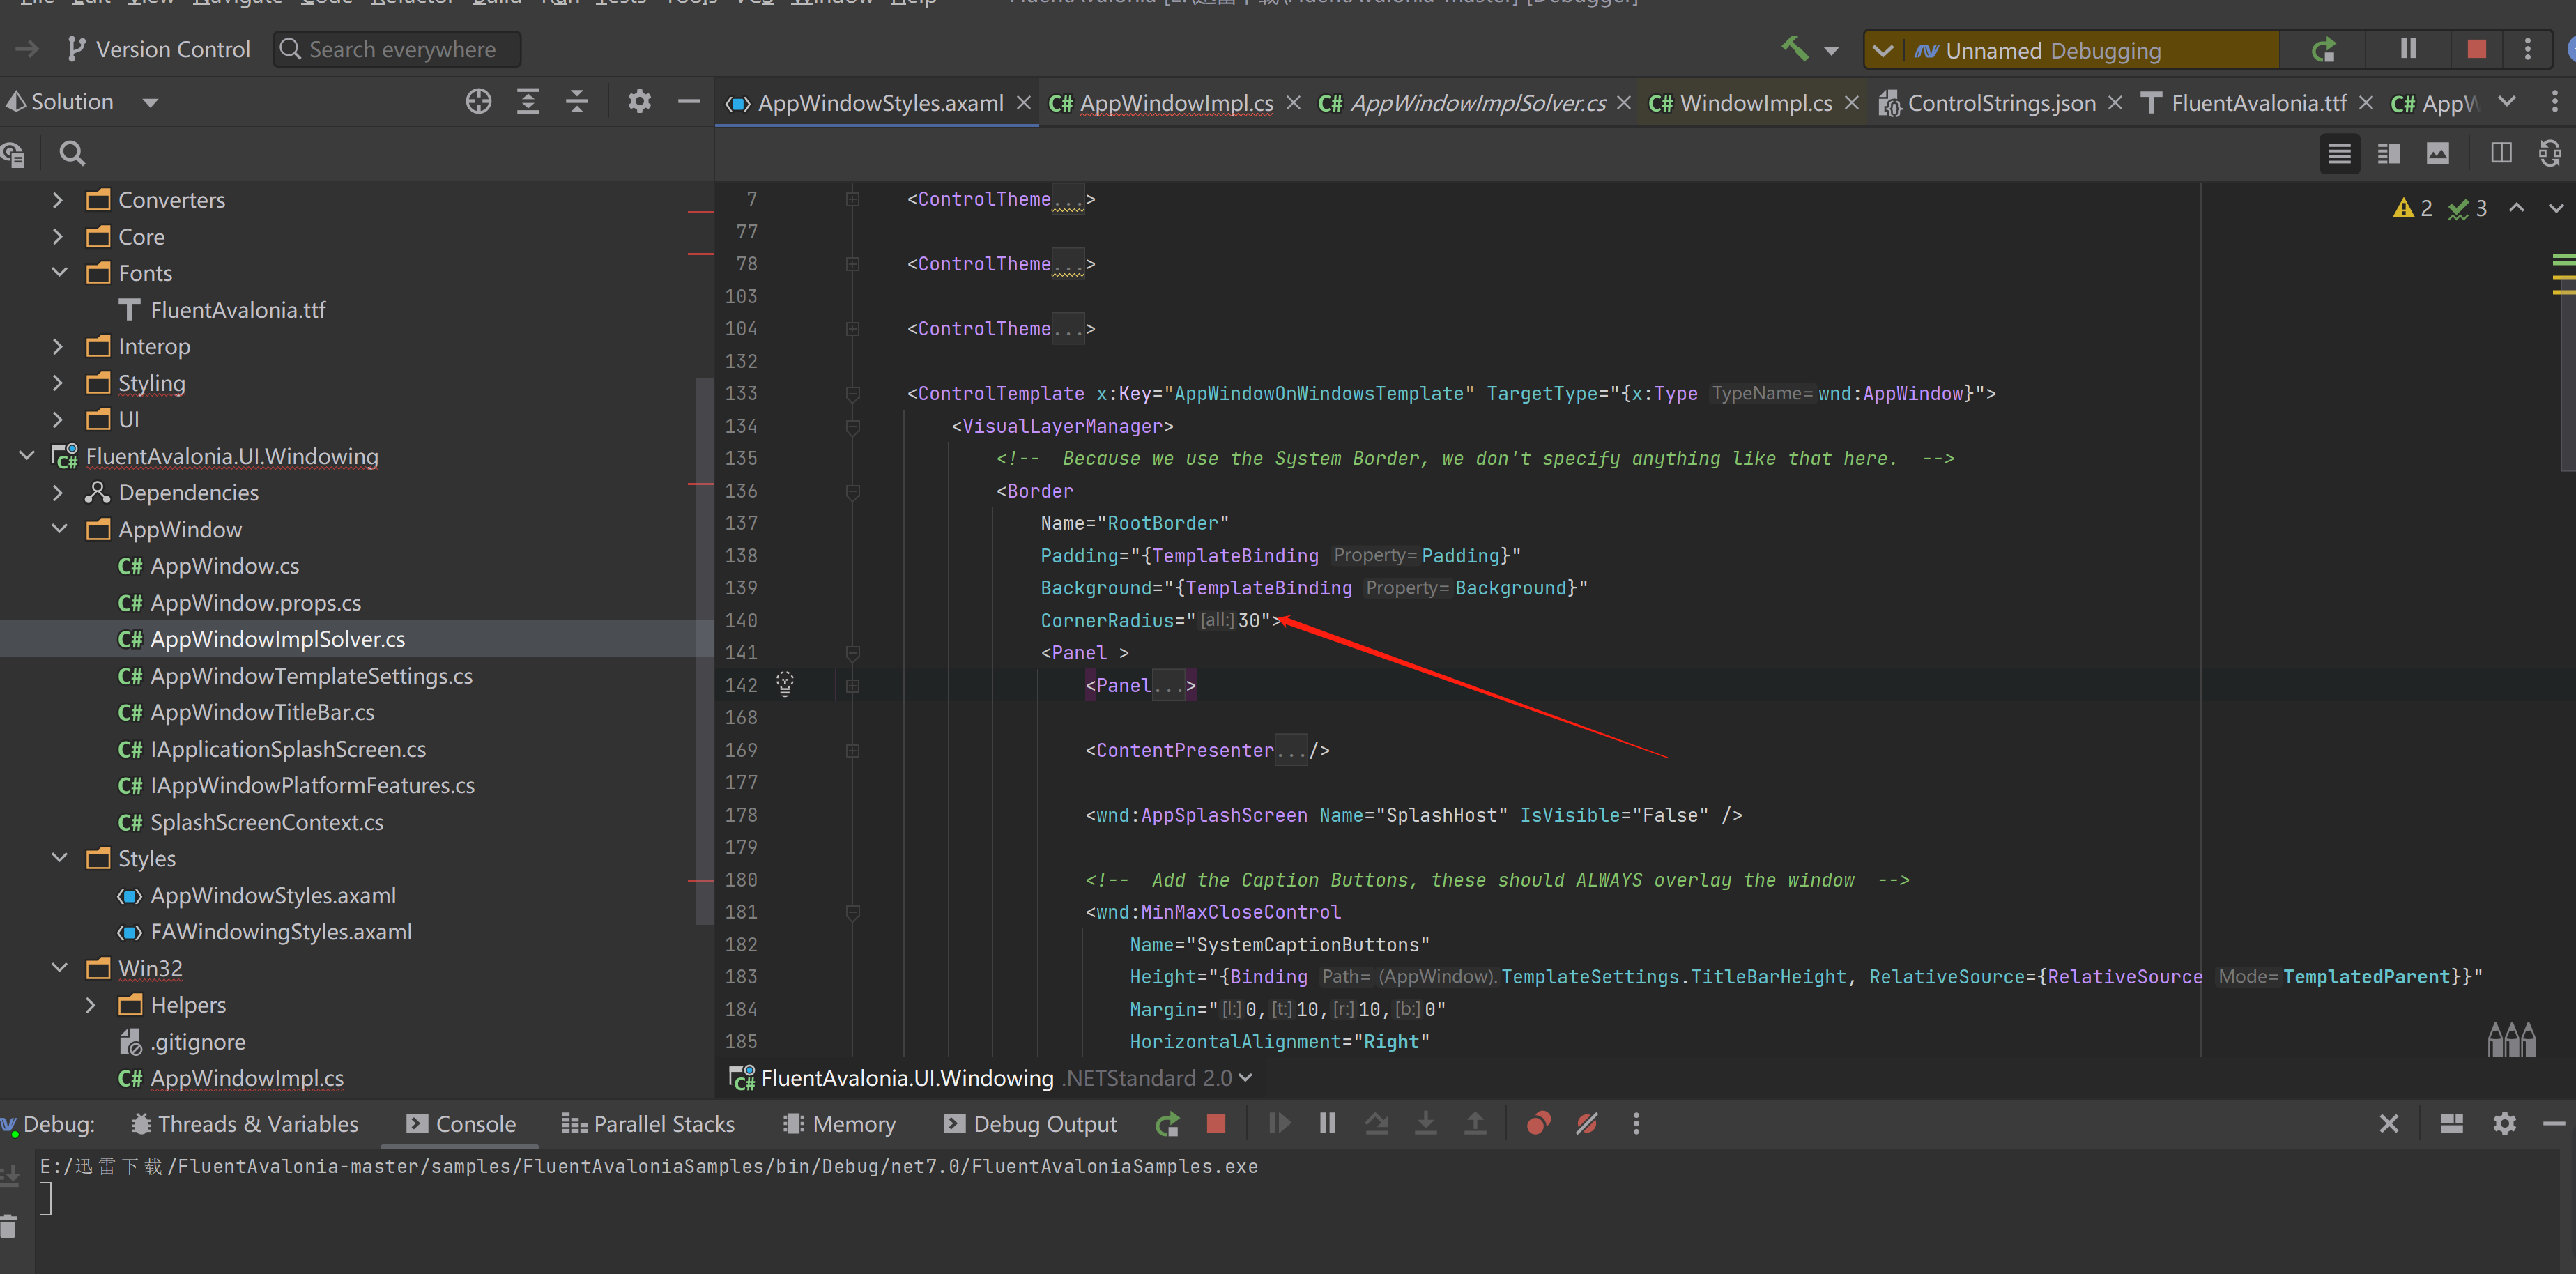
Task: Pause the debugging session
Action: [x=2408, y=49]
